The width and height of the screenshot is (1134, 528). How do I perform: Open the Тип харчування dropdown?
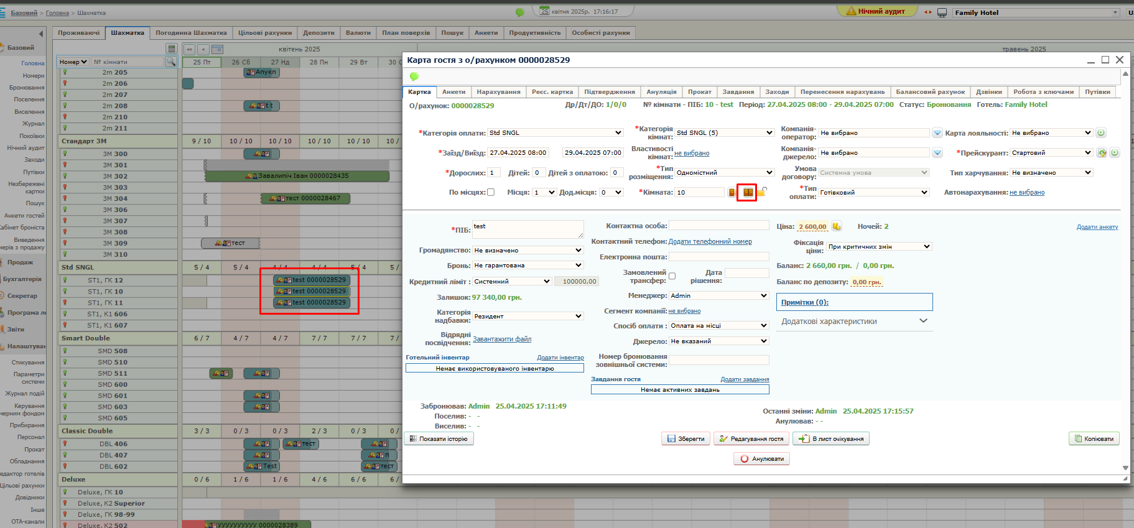click(x=1051, y=173)
